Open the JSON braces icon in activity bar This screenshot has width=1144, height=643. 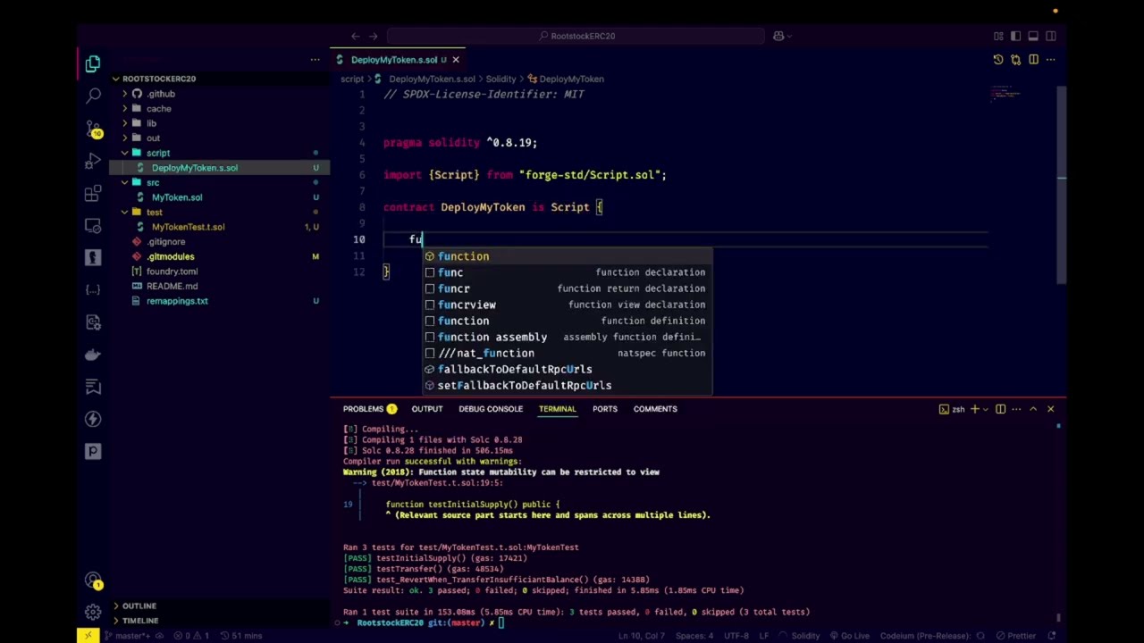[x=93, y=289]
